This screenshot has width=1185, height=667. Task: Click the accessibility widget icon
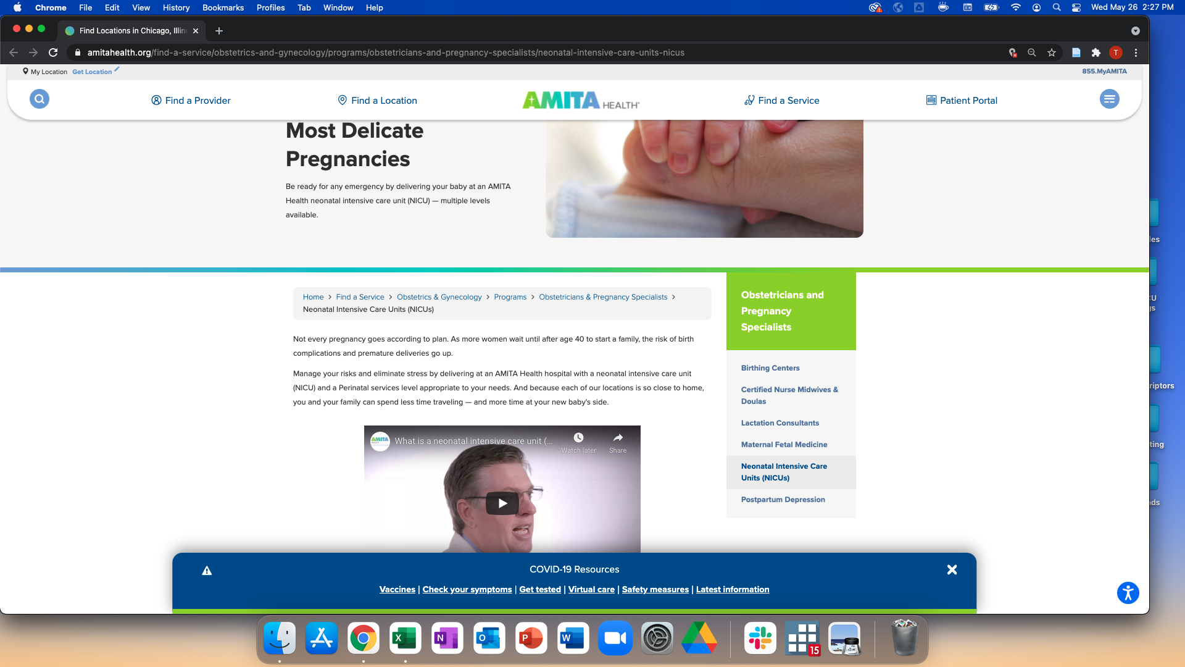pyautogui.click(x=1128, y=593)
